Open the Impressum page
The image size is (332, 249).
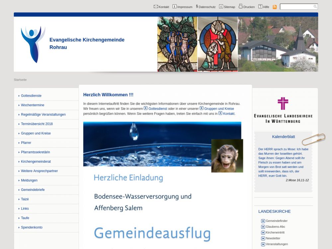185,7
